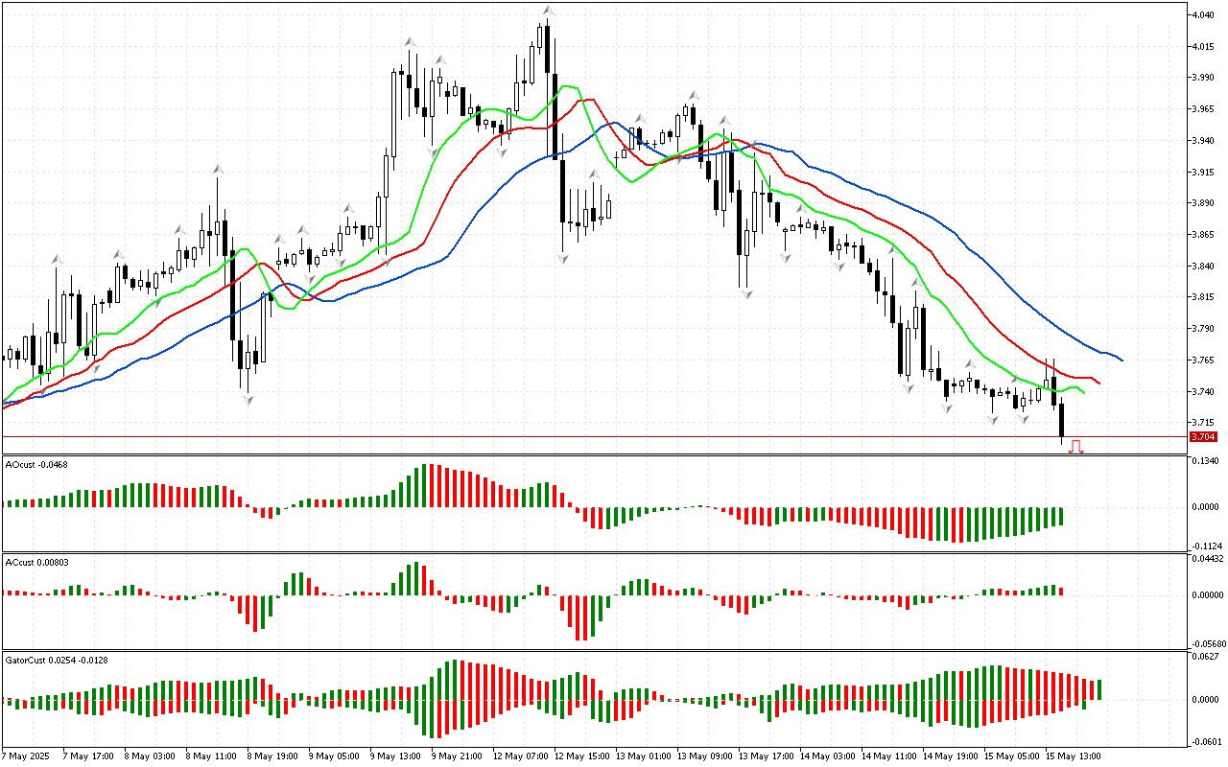Click the down fractal arrow under the last bearish candle's neighbors at 3.715
The height and width of the screenshot is (767, 1228).
[1023, 419]
